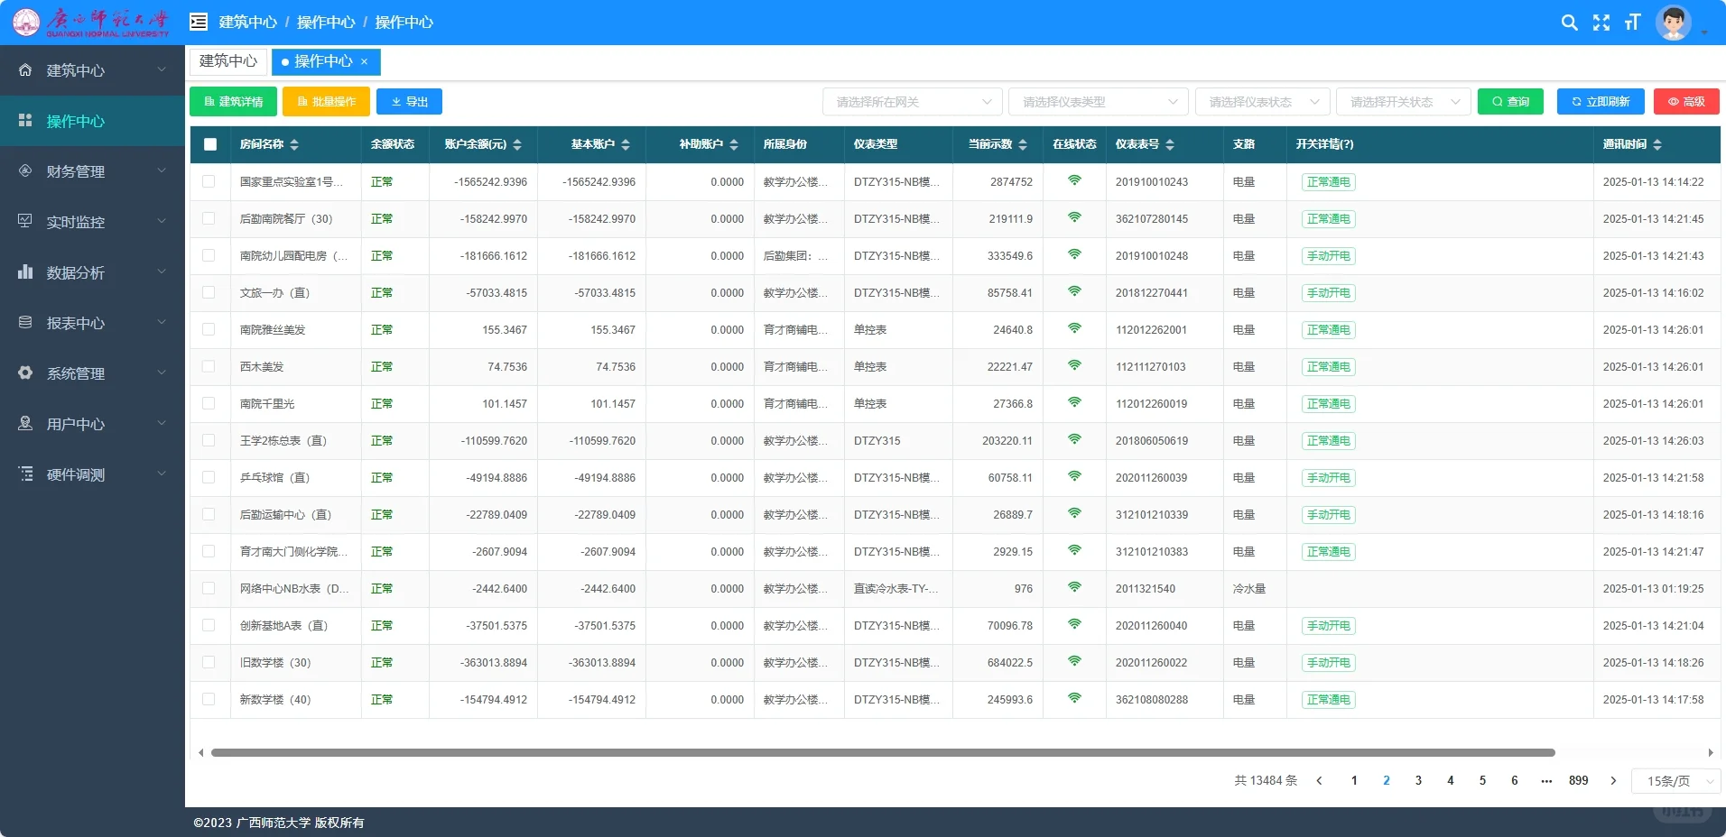Collapse sidebar with hamburger menu icon
The image size is (1726, 837).
[199, 22]
